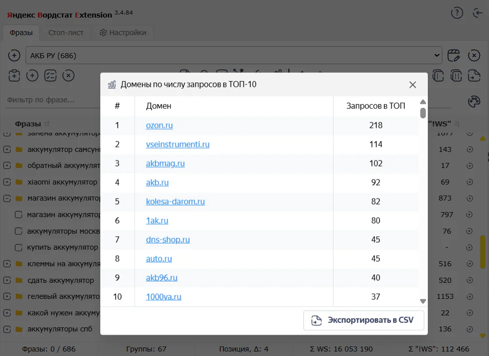The image size is (489, 356).
Task: Remove row with value 1153 using its X icon
Action: pos(469,296)
